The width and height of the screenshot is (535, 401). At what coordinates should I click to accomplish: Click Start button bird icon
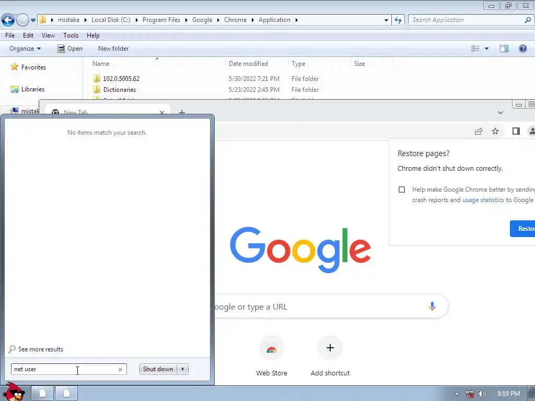coord(14,392)
